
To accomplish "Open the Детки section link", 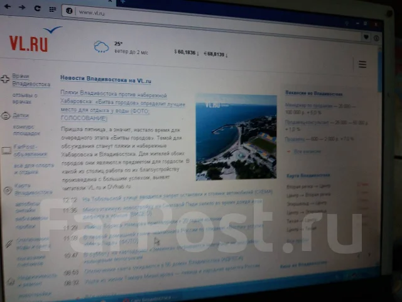I will pyautogui.click(x=21, y=116).
